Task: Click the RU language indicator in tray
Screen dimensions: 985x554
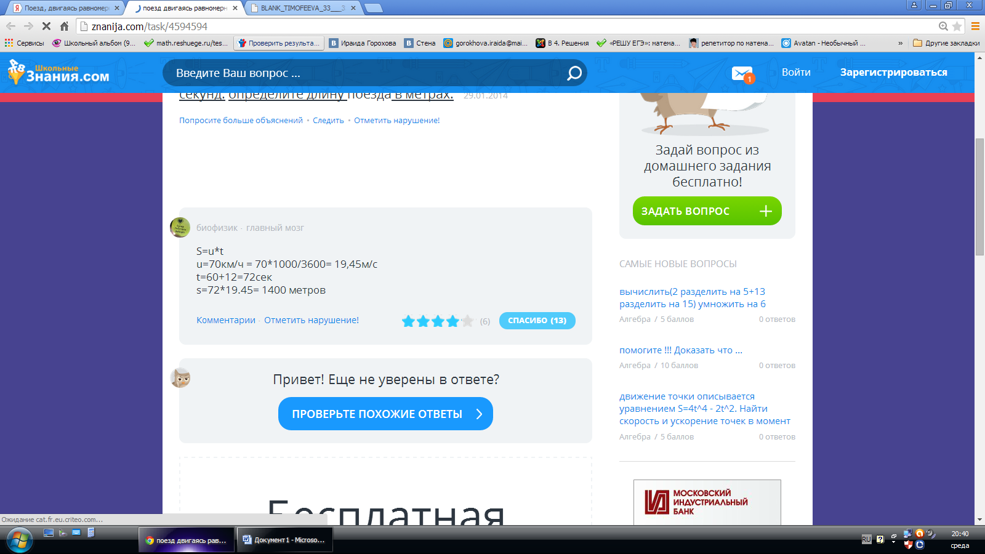Action: (x=866, y=539)
